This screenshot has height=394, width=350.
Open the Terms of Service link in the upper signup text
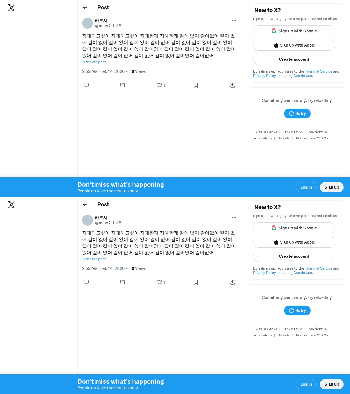coord(319,71)
